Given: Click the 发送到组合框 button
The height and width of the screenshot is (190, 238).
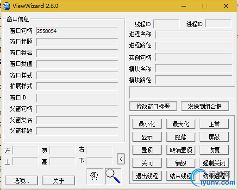Looking at the screenshot, I should pyautogui.click(x=205, y=106).
